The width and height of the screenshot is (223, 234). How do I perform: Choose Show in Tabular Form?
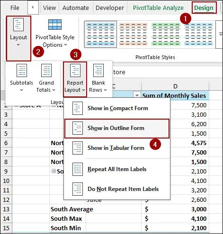[117, 148]
